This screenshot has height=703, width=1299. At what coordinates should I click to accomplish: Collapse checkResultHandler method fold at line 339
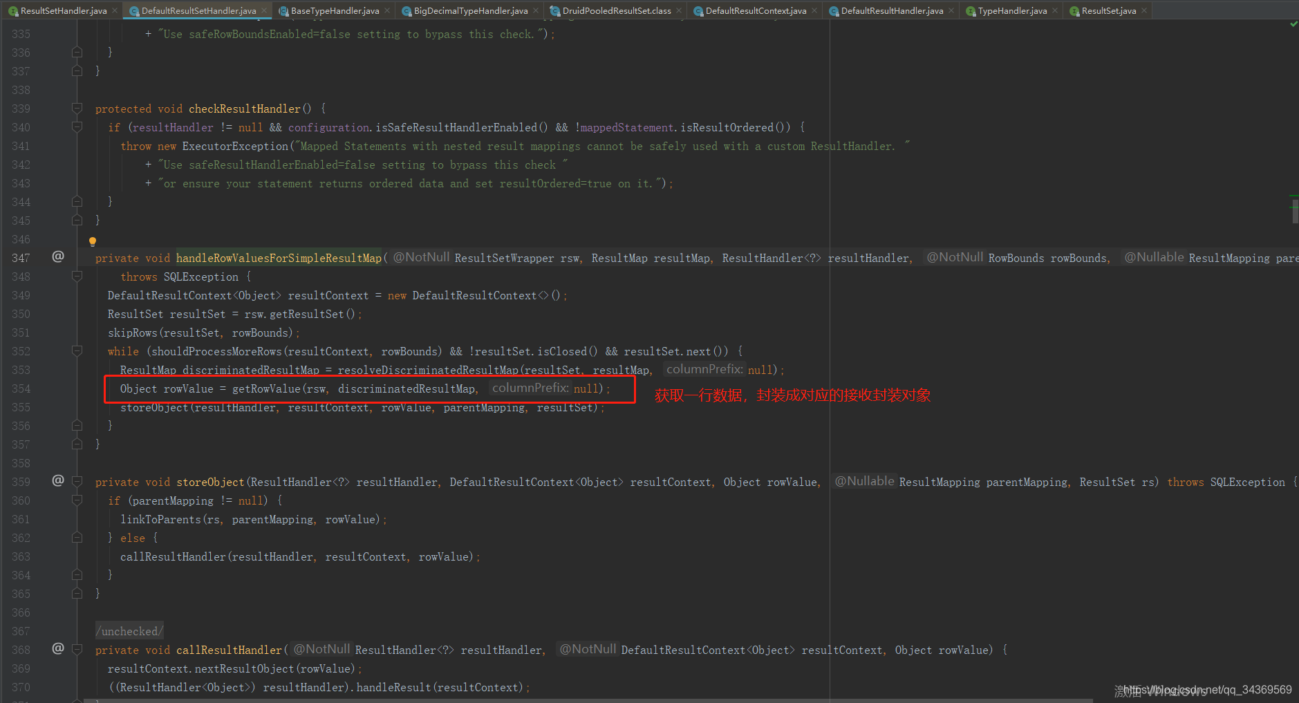(77, 109)
